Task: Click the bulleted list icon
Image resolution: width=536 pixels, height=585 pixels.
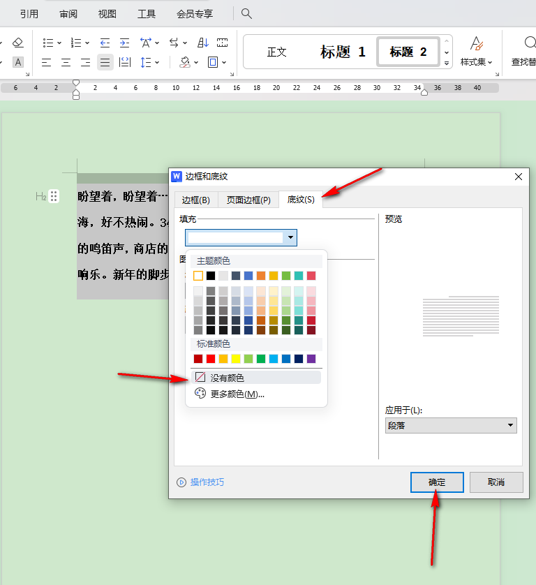Action: point(47,43)
